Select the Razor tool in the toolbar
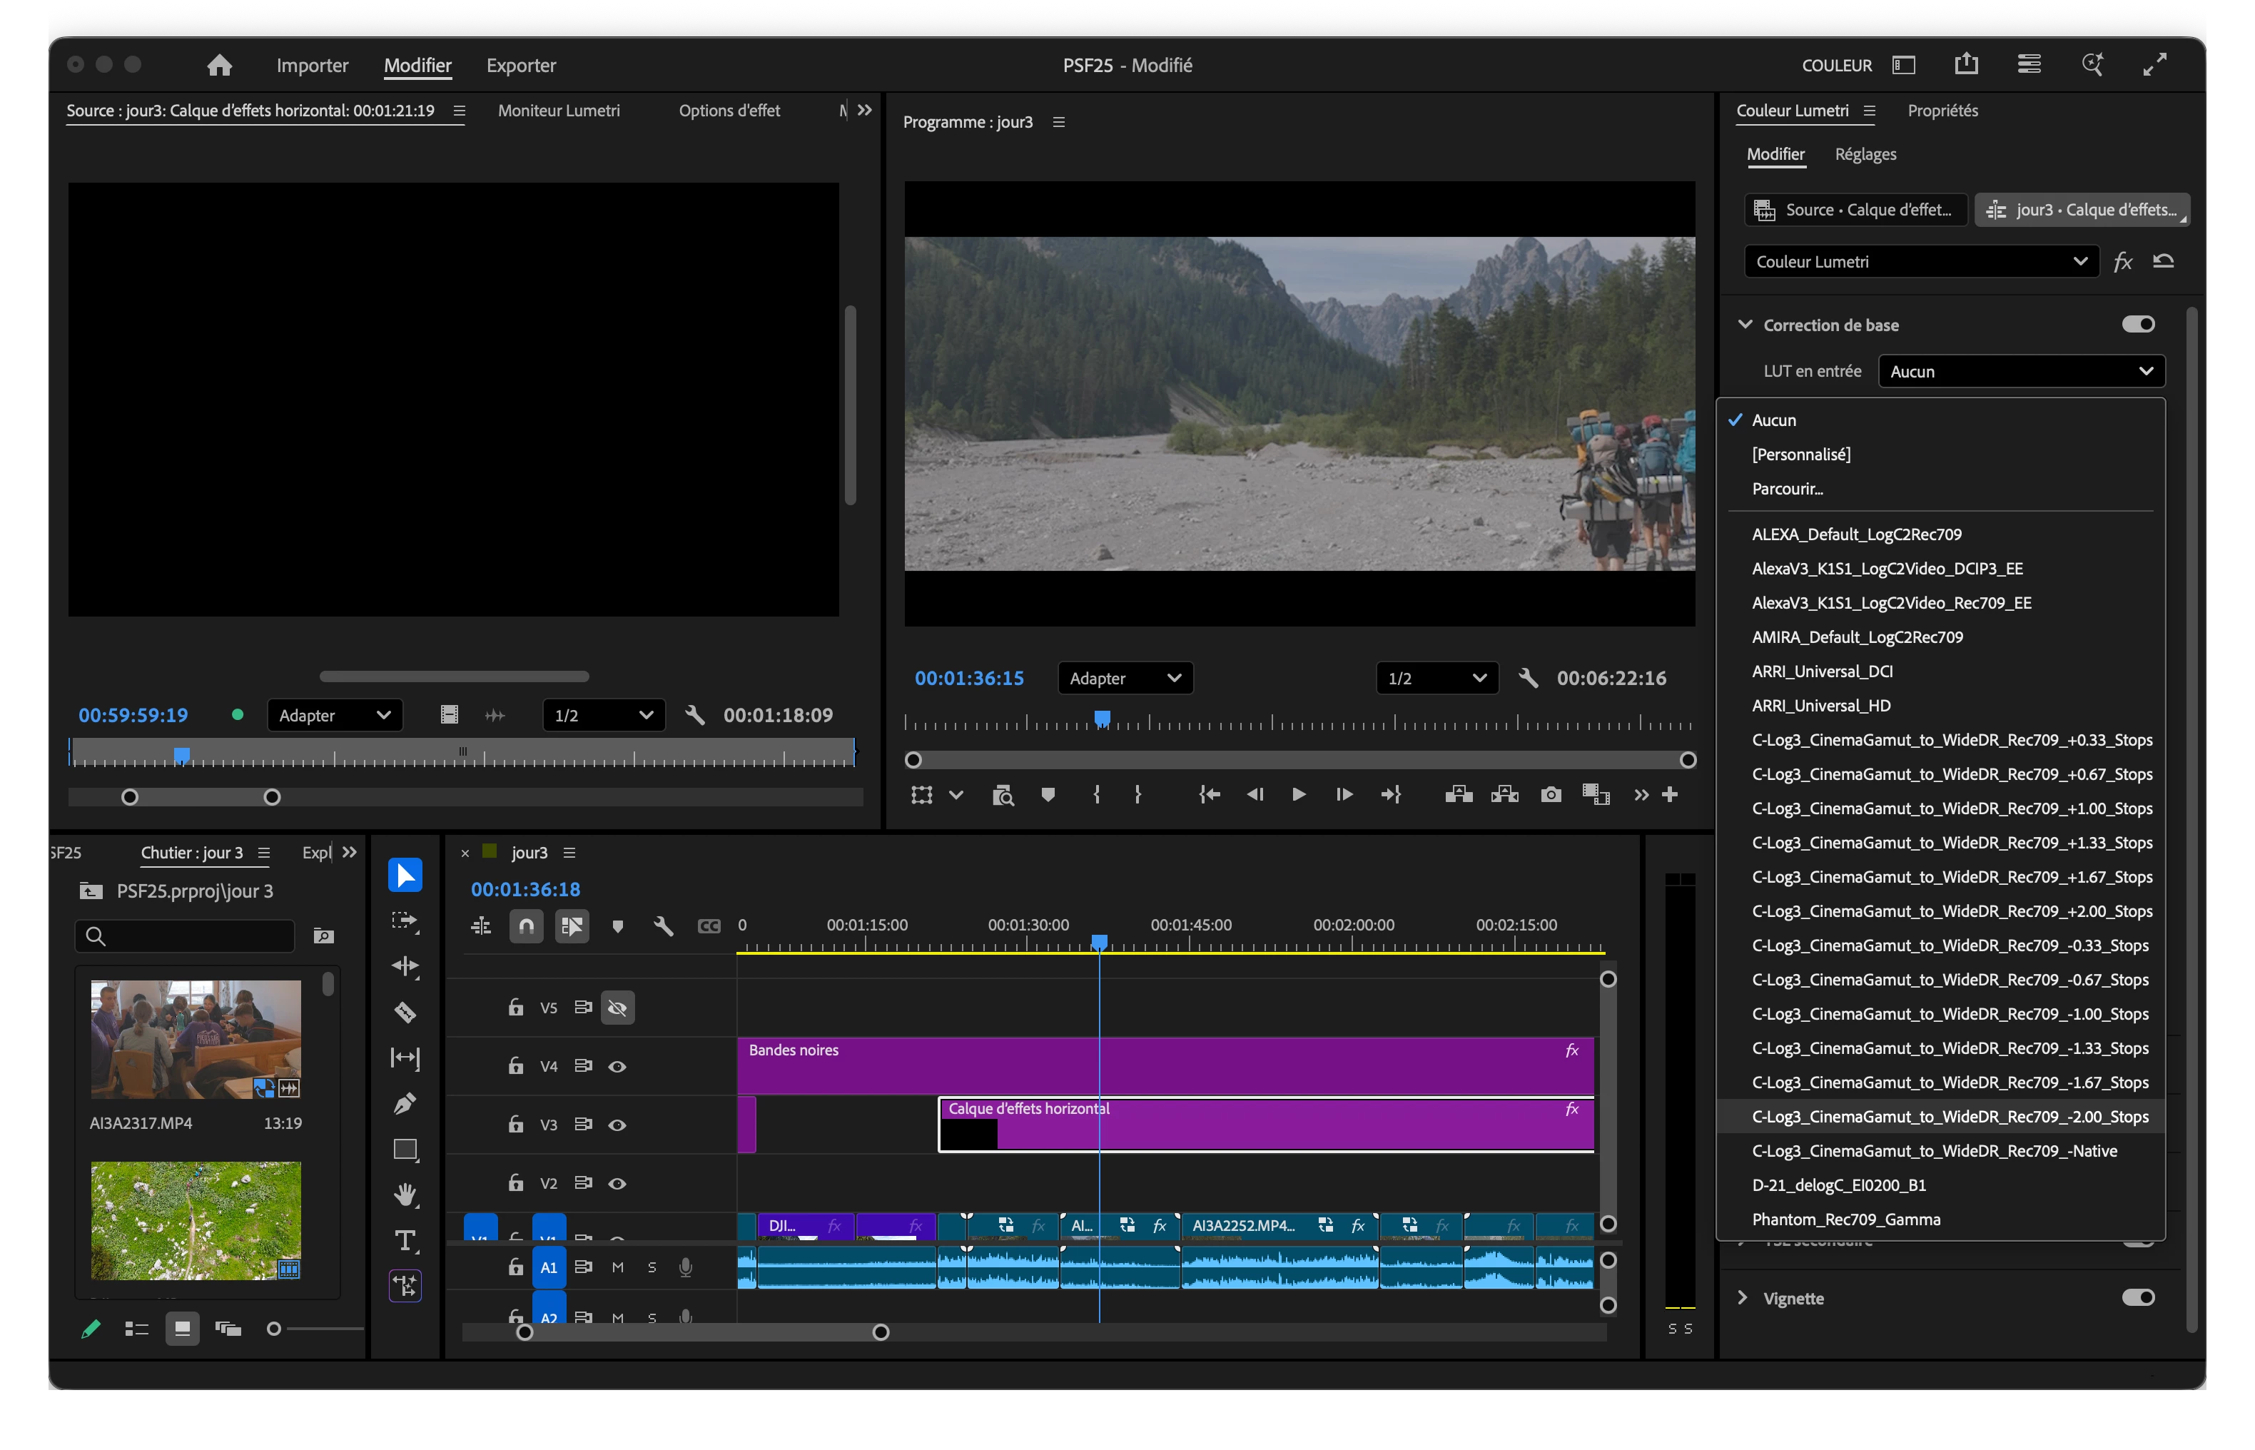Image resolution: width=2255 pixels, height=1450 pixels. pos(405,1012)
